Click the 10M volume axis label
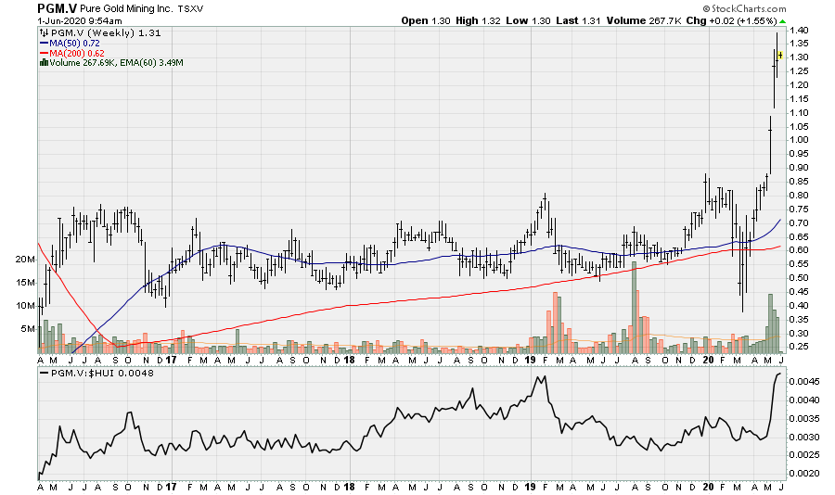This screenshot has height=495, width=835. point(26,306)
